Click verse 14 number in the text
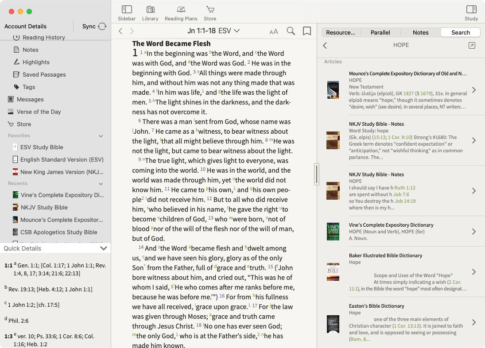 [141, 247]
